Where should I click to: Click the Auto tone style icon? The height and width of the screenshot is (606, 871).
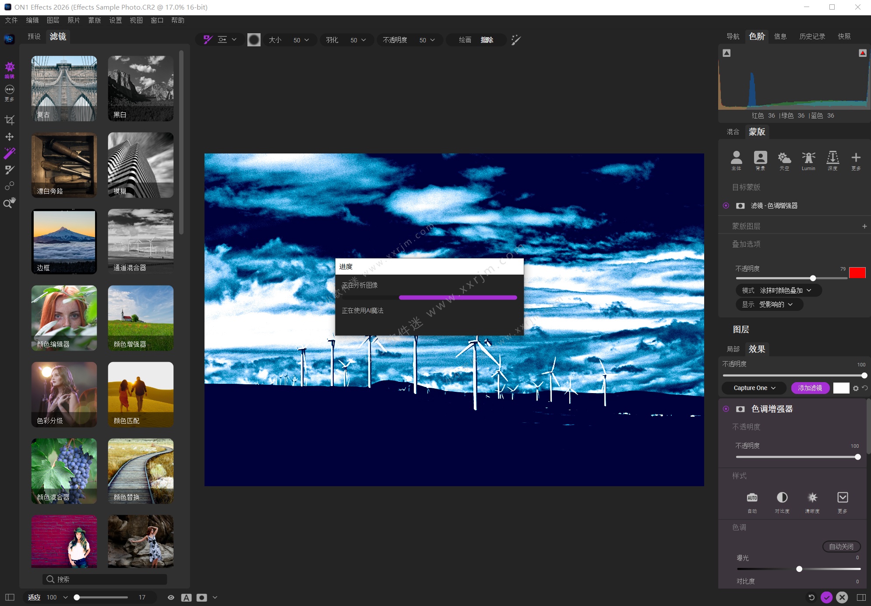[x=752, y=498]
